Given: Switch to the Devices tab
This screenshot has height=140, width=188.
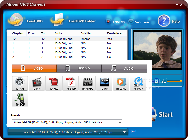Looking at the screenshot, I should [x=79, y=68].
